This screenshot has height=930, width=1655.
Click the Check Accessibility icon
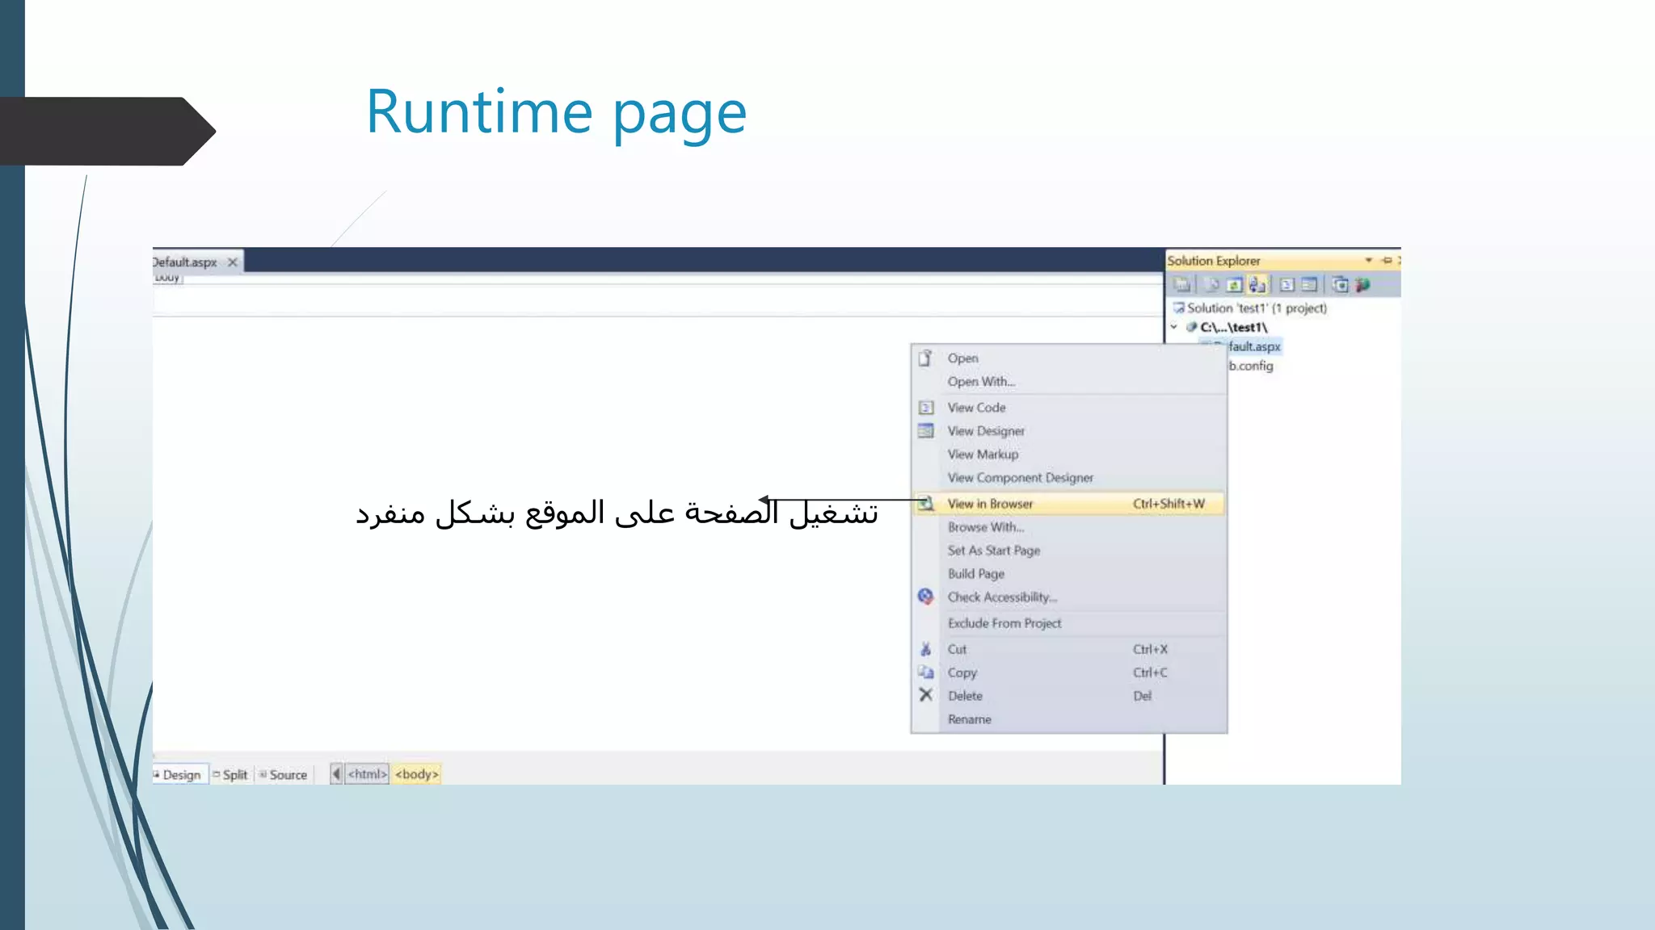(926, 597)
